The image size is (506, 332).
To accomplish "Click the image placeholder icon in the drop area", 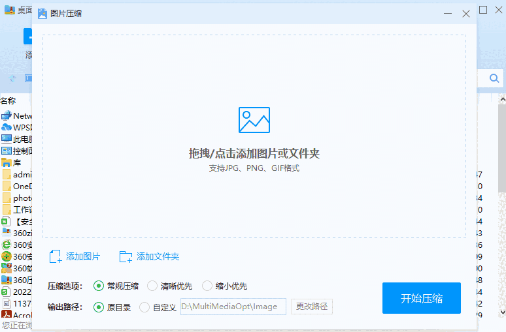I will coord(254,120).
